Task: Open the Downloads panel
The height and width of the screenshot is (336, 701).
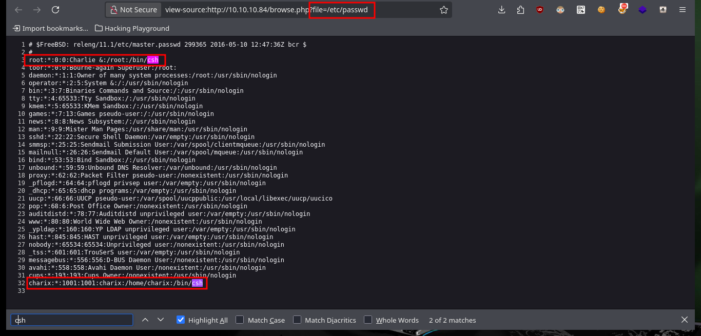Action: [x=502, y=10]
